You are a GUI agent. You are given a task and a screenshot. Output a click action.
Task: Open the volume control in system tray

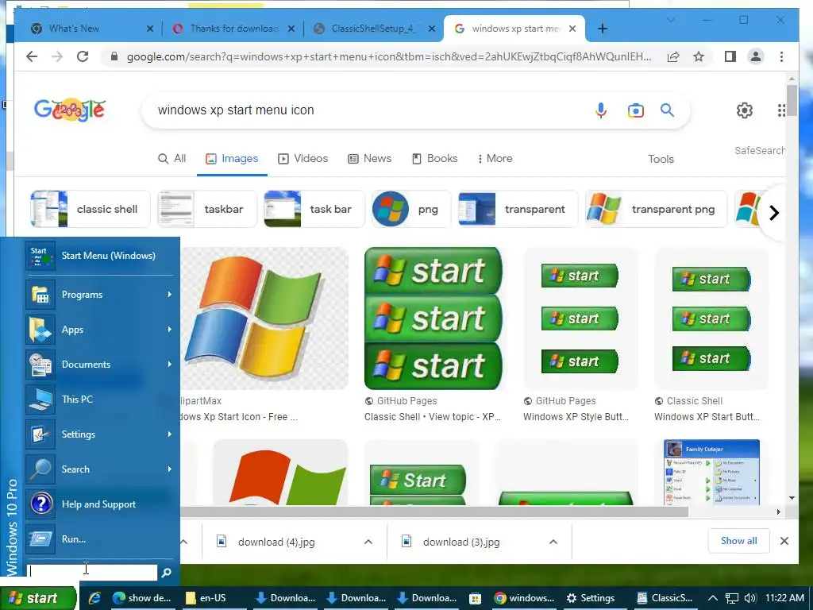click(x=749, y=598)
